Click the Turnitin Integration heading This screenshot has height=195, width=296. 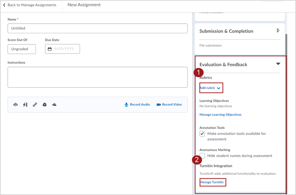[216, 166]
